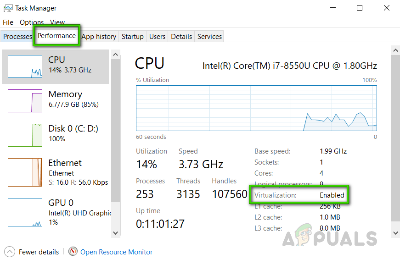The image size is (400, 259).
Task: Click the Task Manager title bar icon
Action: [7, 8]
